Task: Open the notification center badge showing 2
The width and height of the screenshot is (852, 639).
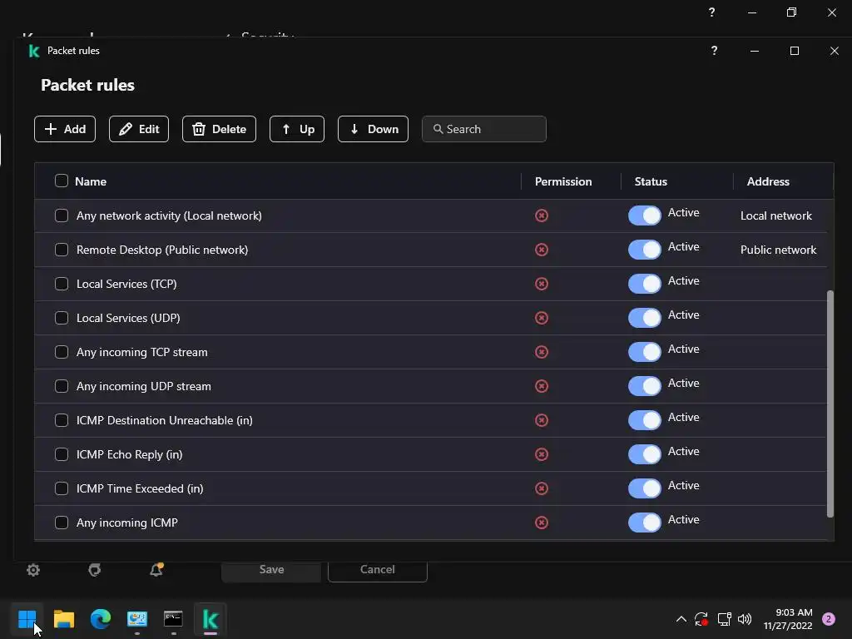Action: point(829,619)
